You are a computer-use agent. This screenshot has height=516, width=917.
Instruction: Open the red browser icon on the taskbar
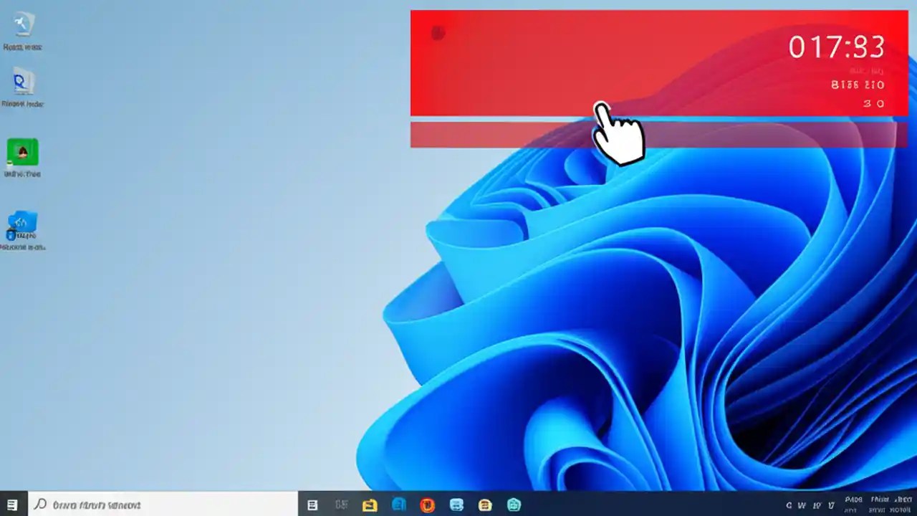point(428,505)
